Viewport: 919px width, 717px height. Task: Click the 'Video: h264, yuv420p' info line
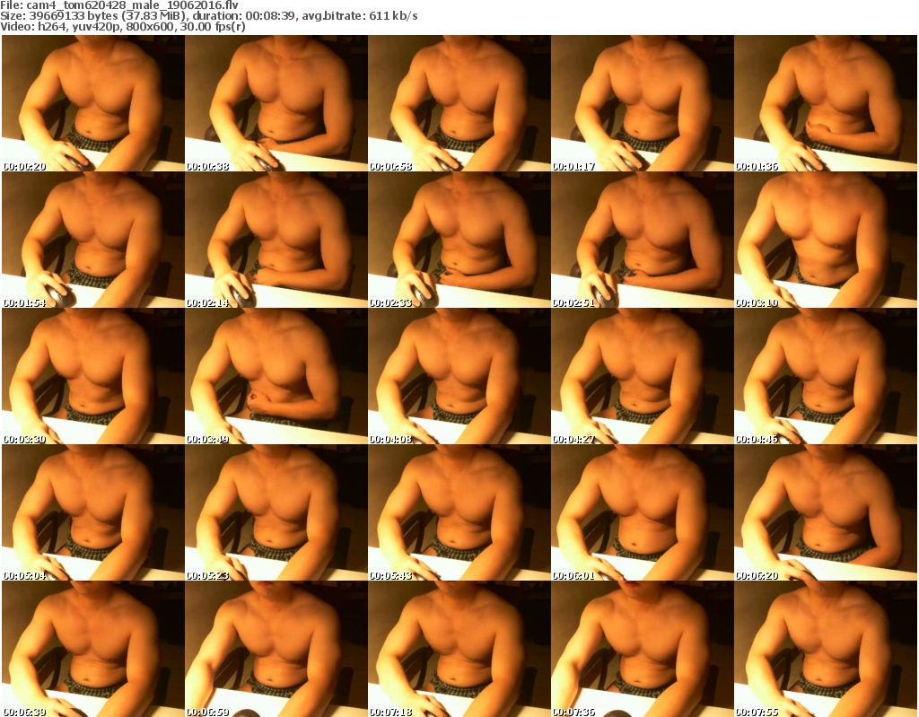(122, 27)
